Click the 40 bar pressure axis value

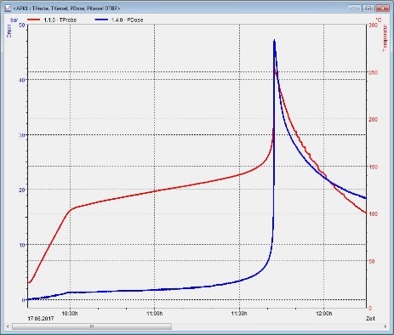coord(21,80)
